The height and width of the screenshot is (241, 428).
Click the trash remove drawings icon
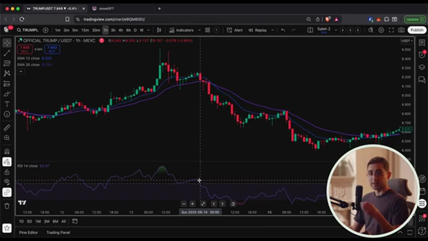7,206
